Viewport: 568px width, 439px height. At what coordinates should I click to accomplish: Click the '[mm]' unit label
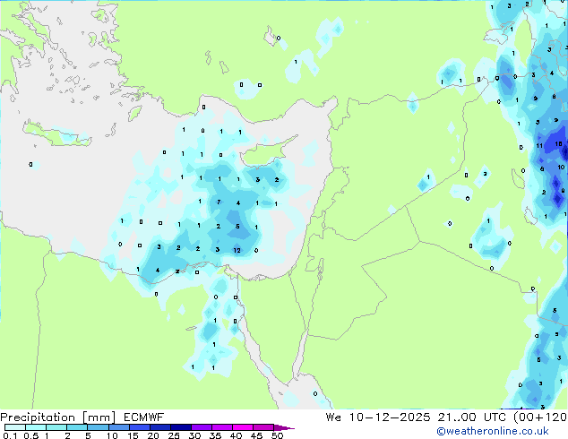pos(99,417)
